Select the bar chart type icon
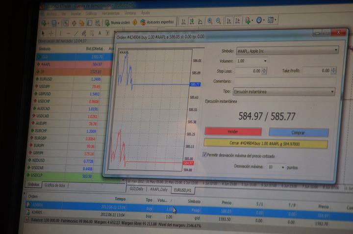This screenshot has height=234, width=353. tap(182, 21)
